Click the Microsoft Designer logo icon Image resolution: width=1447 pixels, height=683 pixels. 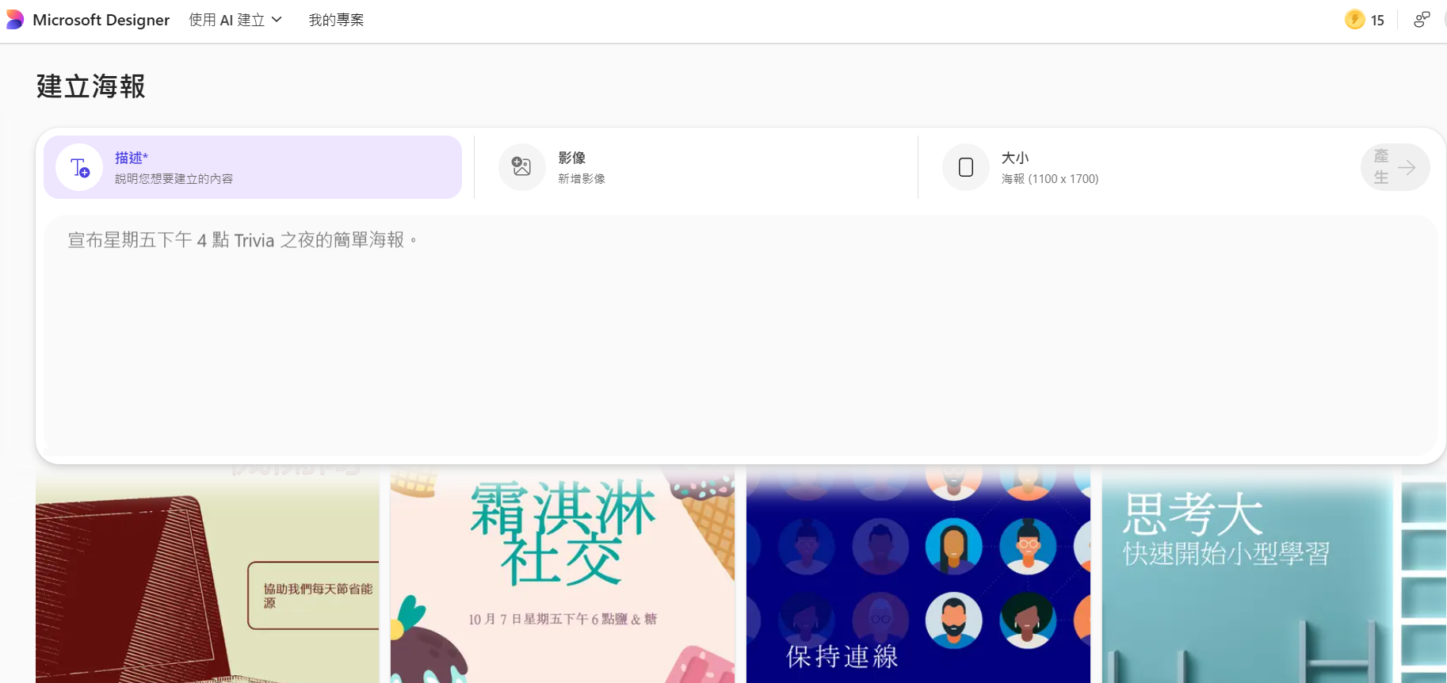point(14,20)
